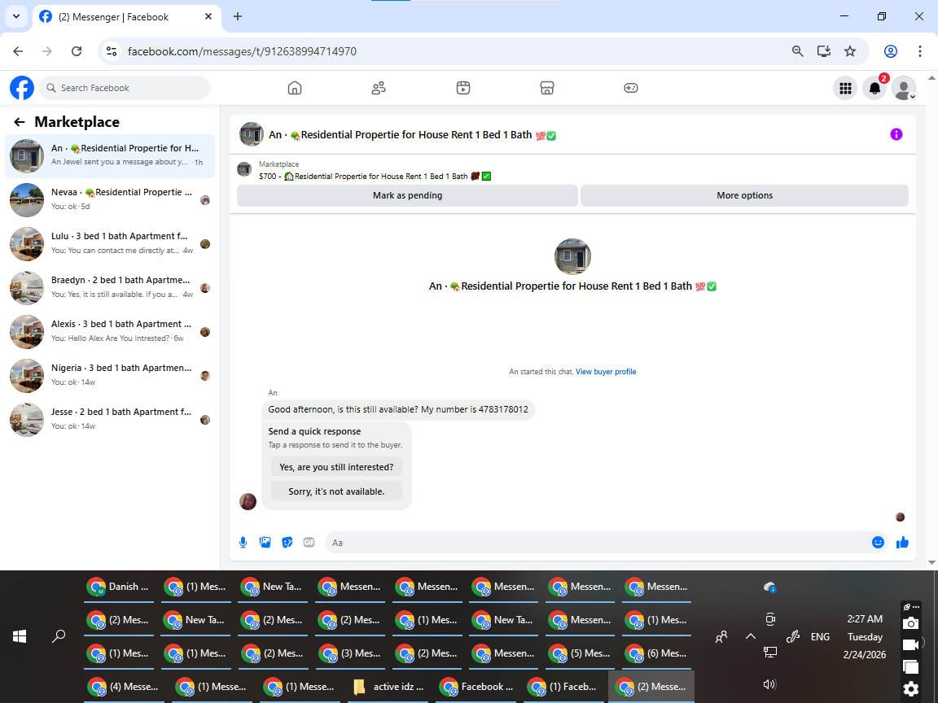
Task: Click the back arrow beside Marketplace
Action: click(20, 122)
